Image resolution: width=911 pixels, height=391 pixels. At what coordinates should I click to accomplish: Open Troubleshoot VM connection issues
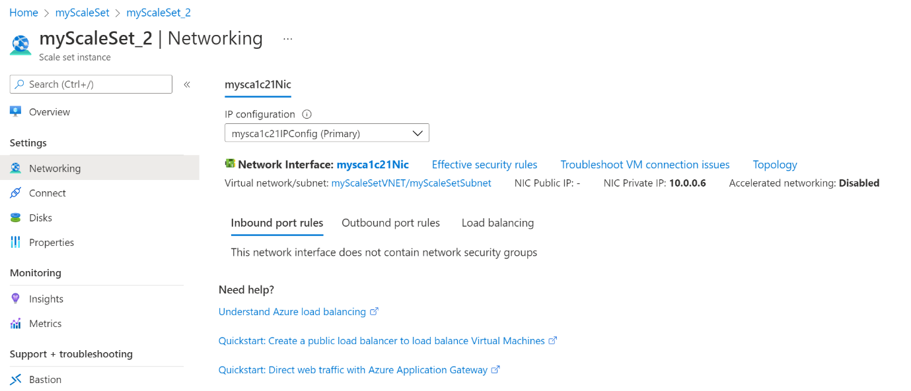[x=645, y=165]
